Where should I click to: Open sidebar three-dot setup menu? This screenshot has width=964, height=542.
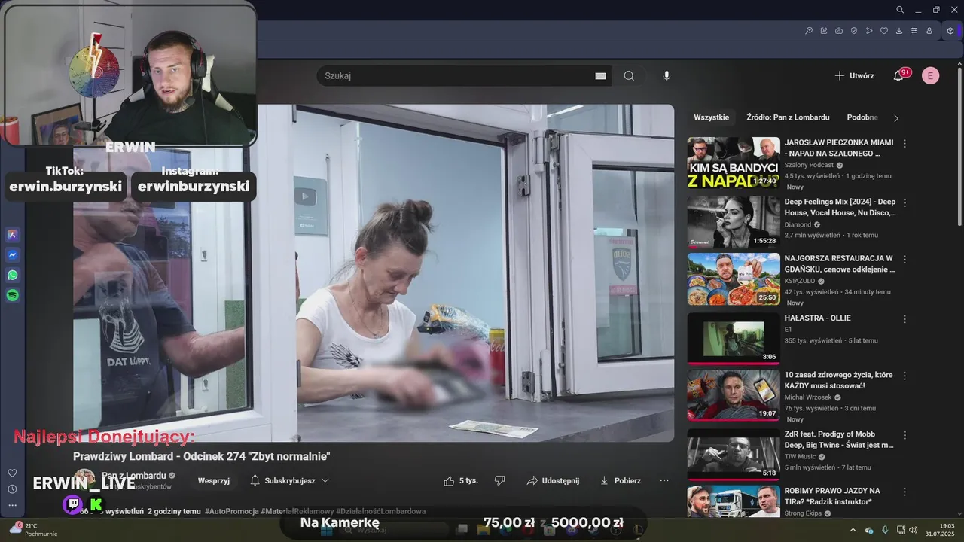pyautogui.click(x=12, y=506)
